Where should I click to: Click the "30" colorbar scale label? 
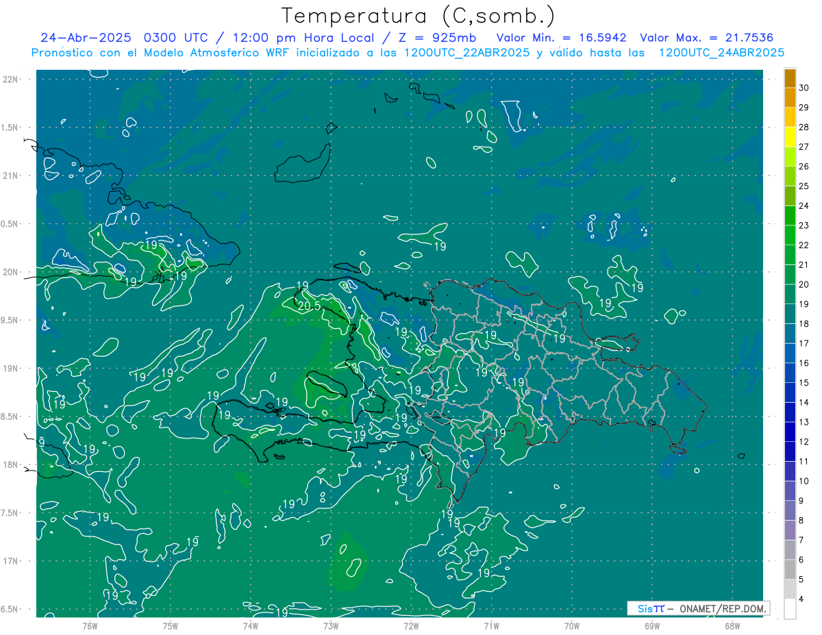click(x=804, y=88)
